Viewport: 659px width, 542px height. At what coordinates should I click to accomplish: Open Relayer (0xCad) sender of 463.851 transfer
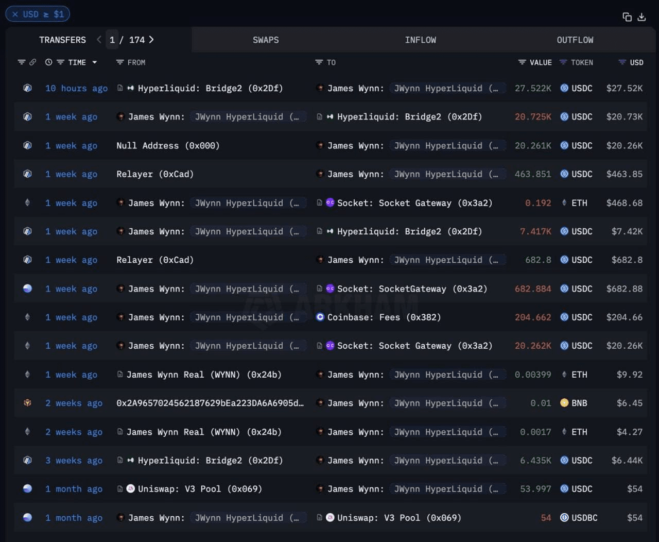tap(155, 174)
